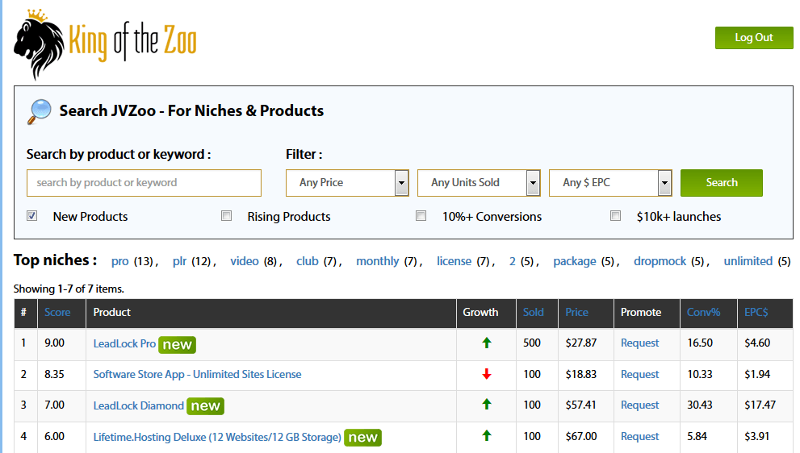
Task: Enable the Rising Products checkbox
Action: [x=227, y=216]
